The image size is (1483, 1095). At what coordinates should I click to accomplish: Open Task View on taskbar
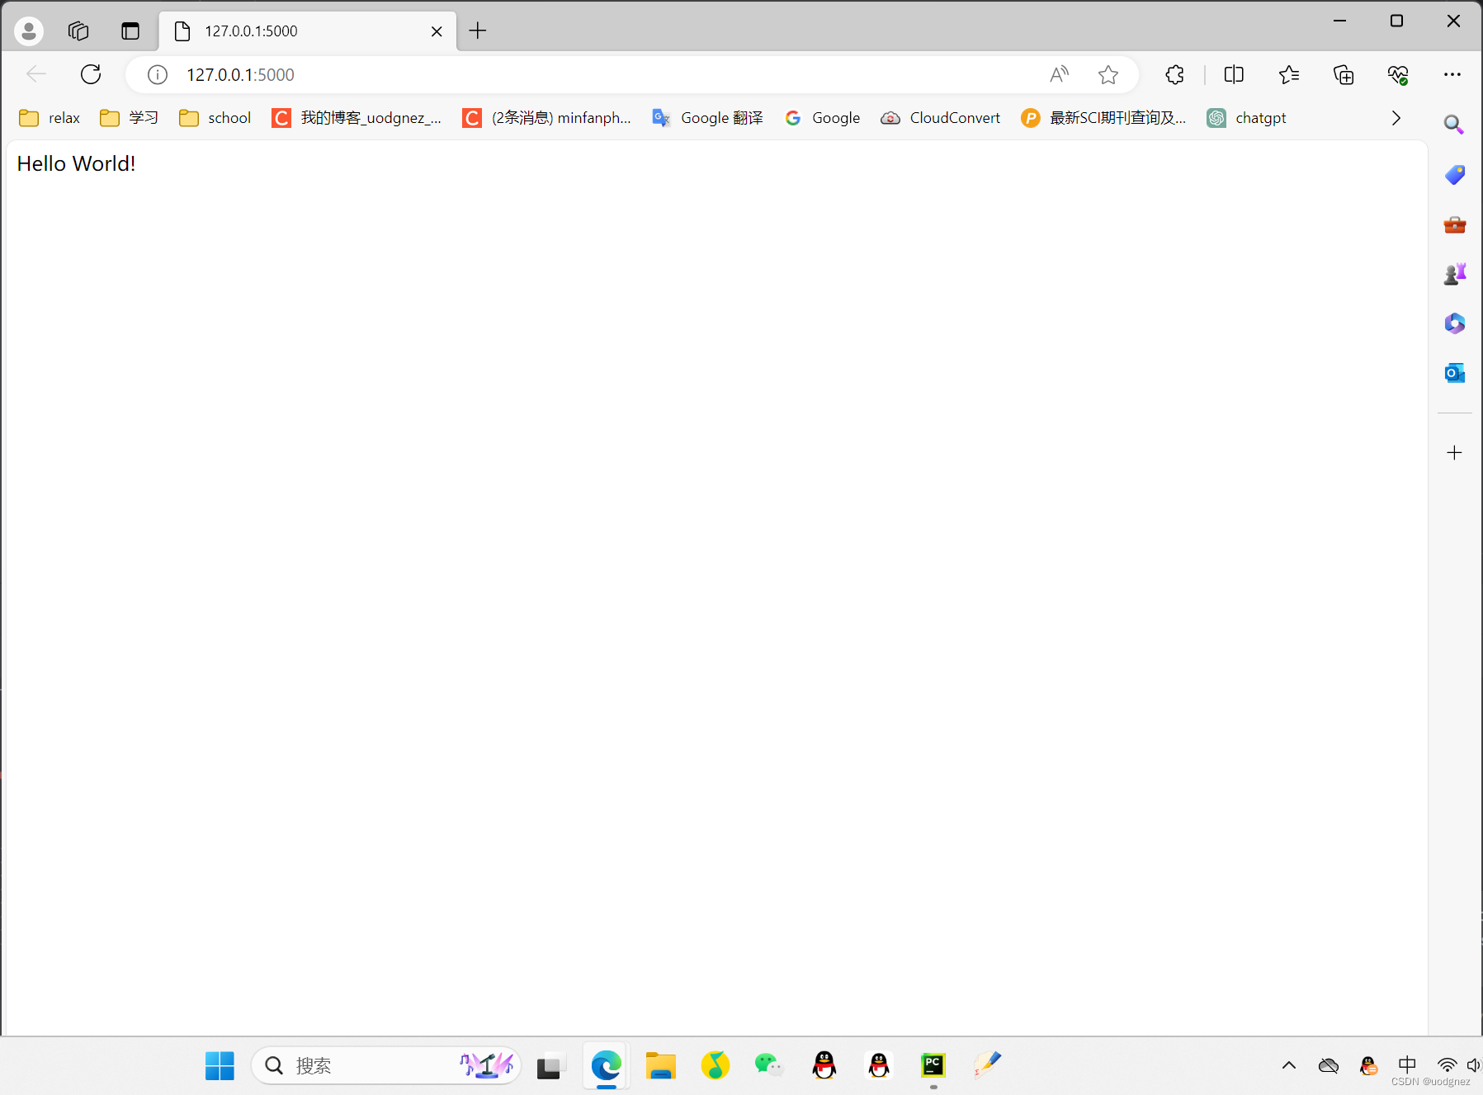[x=550, y=1066]
